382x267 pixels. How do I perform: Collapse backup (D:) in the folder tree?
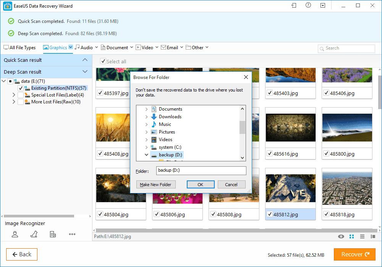click(146, 155)
